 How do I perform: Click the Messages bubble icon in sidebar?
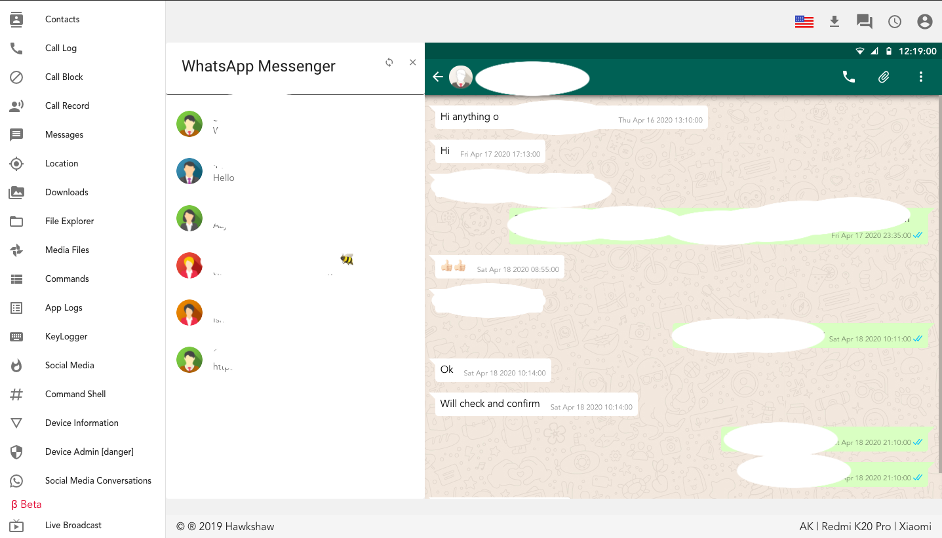coord(16,135)
